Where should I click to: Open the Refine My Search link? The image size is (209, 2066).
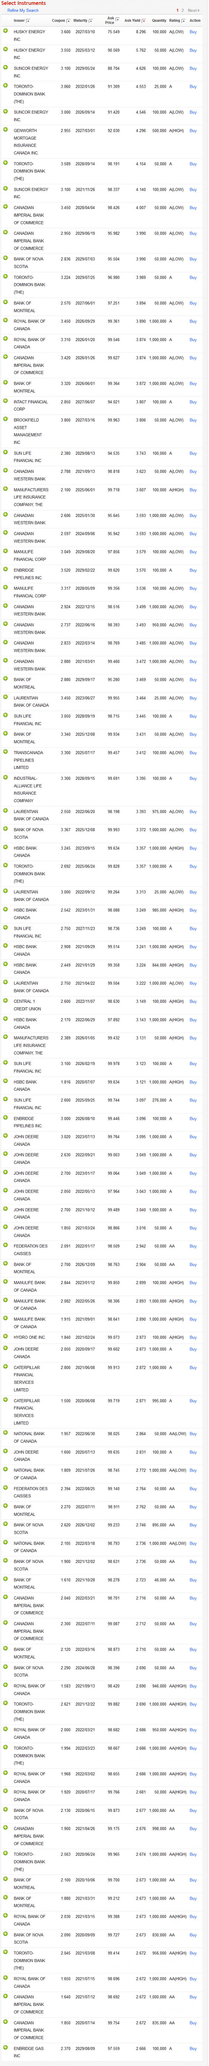click(22, 10)
